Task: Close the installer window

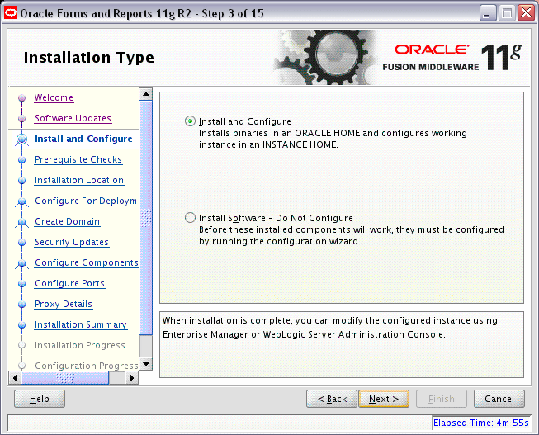Action: click(527, 13)
